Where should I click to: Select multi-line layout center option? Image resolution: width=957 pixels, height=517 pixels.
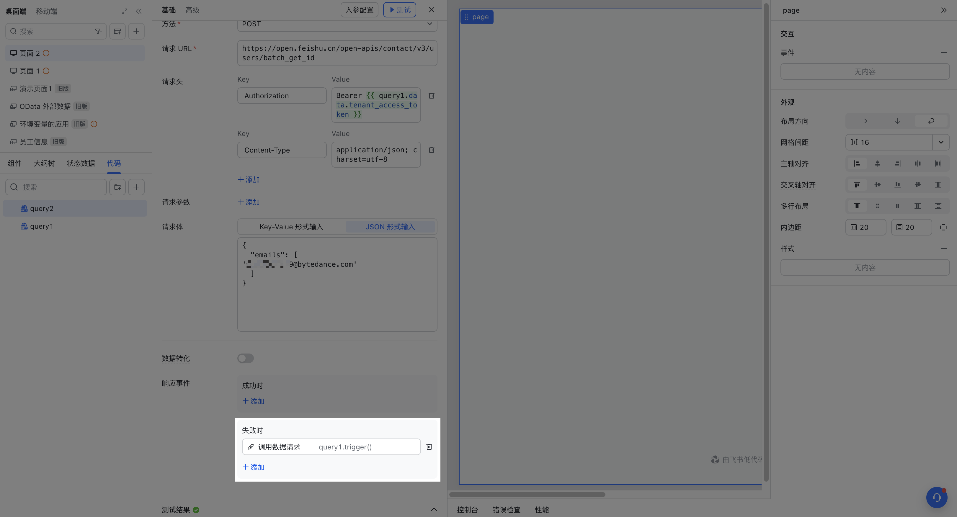(878, 206)
